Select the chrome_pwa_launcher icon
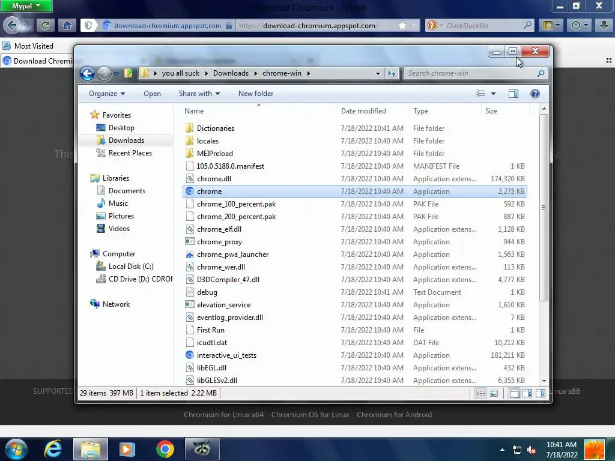 [x=190, y=255]
